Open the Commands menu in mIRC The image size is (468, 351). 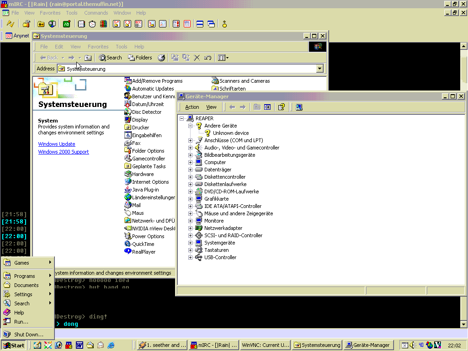coord(96,13)
